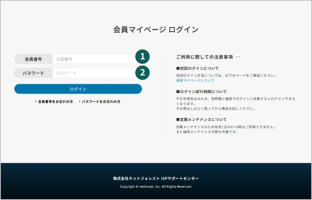The image size is (312, 200).
Task: Focus the パスワード input field
Action: (94, 73)
